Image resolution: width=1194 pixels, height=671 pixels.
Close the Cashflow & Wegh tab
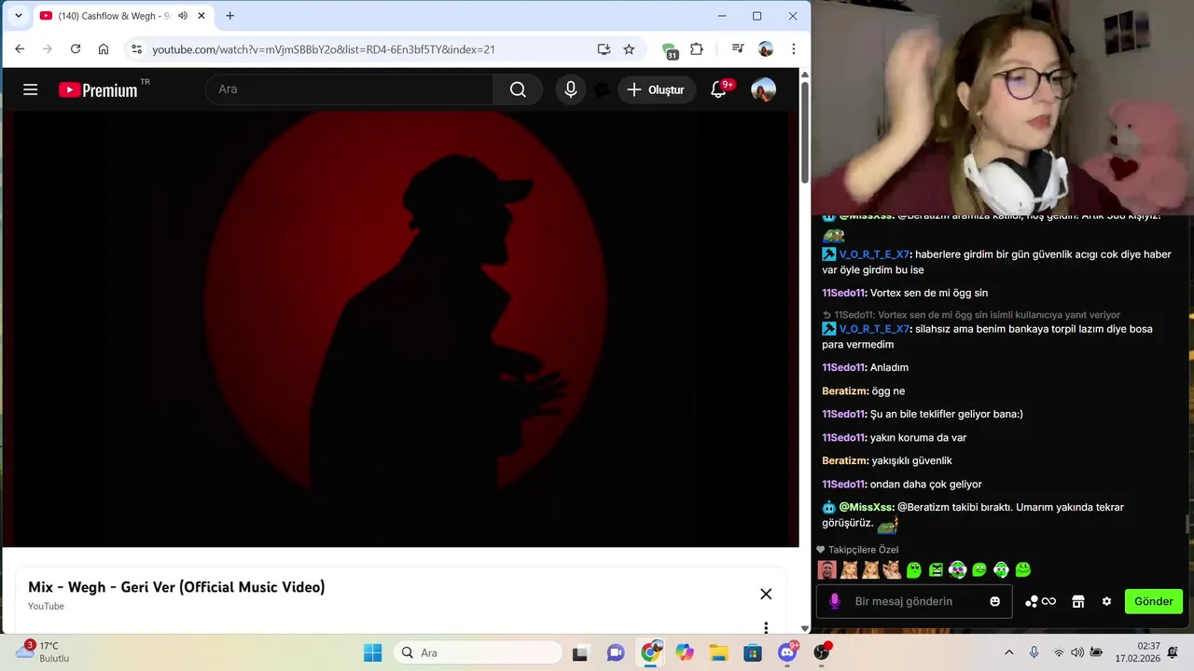click(x=201, y=16)
